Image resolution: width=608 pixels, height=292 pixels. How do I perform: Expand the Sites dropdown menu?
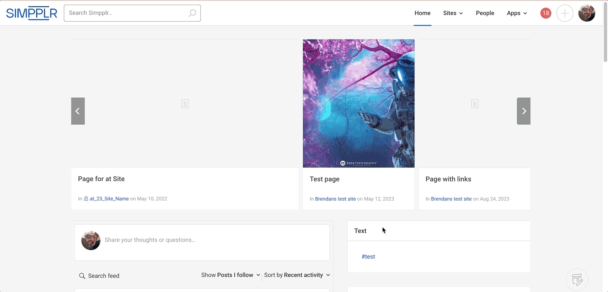[453, 13]
